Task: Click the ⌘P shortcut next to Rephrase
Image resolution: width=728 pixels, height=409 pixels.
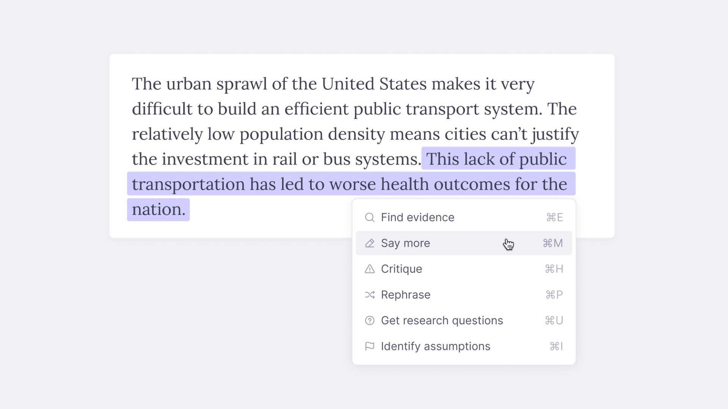Action: tap(554, 295)
